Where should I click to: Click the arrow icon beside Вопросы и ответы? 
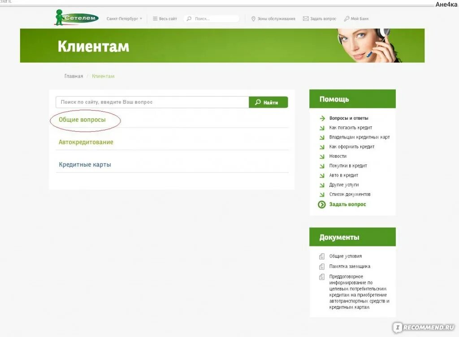click(x=322, y=118)
